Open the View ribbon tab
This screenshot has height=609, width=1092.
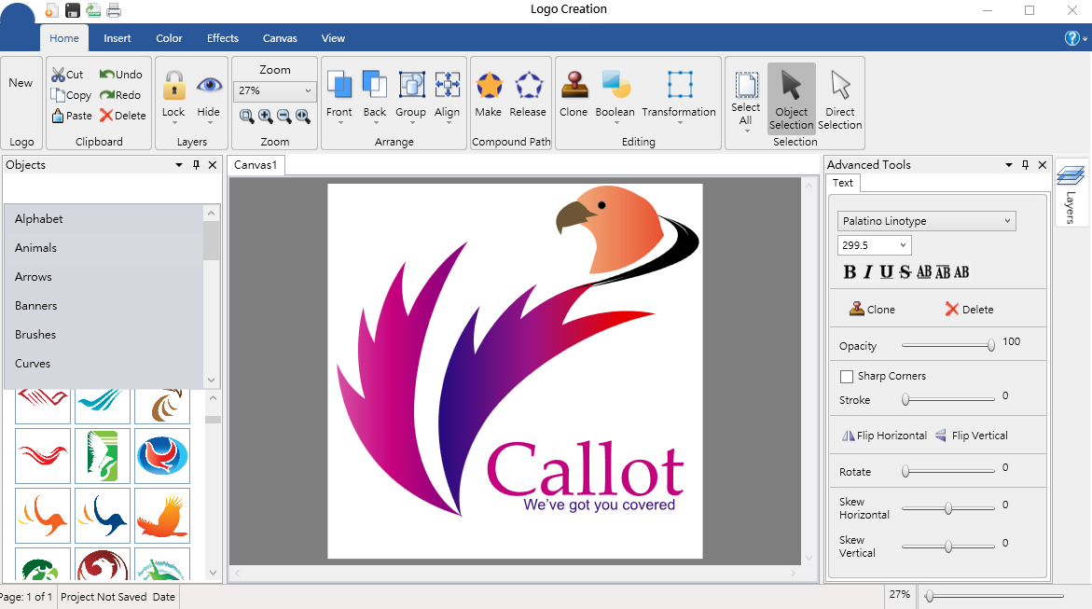[333, 38]
